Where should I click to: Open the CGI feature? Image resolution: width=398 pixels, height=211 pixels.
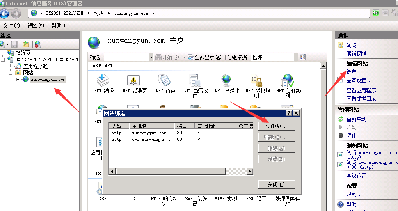(133, 199)
